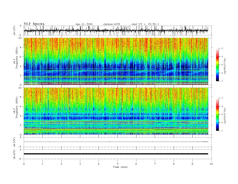Select the date text "Apr. 11, 2016"
238x184 pixels.
coord(84,24)
